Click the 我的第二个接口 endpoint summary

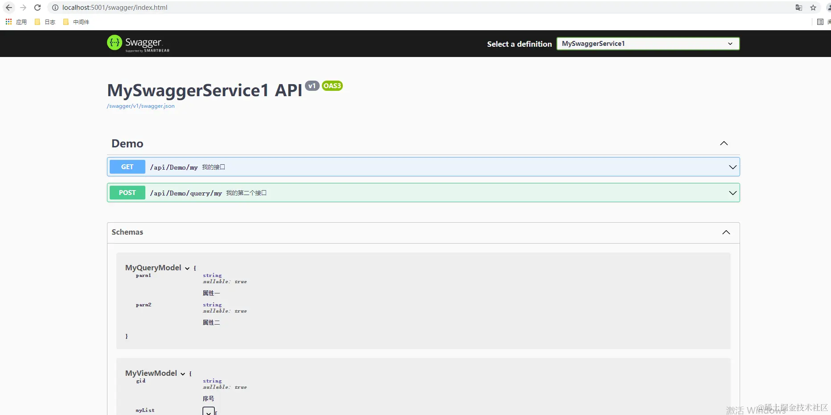pos(246,193)
